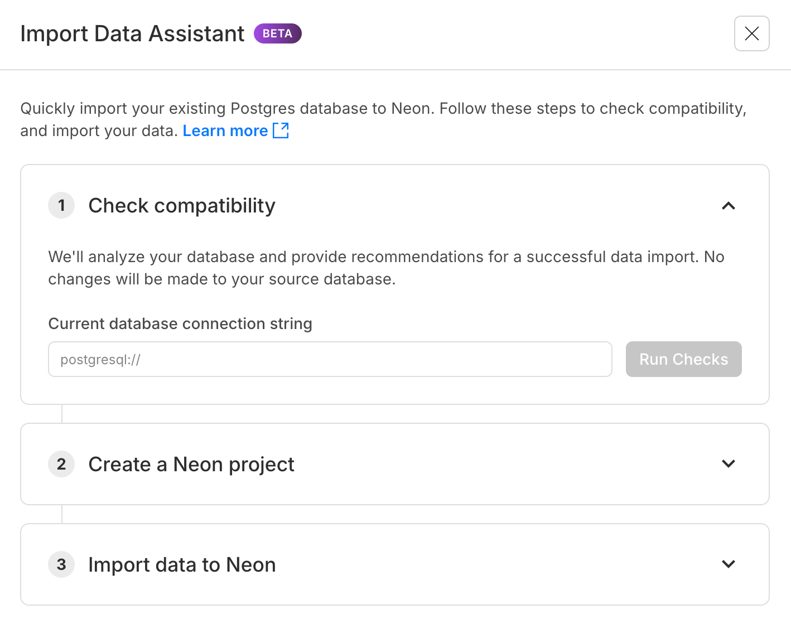Click the "Quickly import your existing Postgres" intro text
791x638 pixels.
coord(383,119)
